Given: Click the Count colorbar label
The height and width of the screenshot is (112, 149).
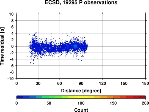Looking at the screenshot, I should 81,110.
